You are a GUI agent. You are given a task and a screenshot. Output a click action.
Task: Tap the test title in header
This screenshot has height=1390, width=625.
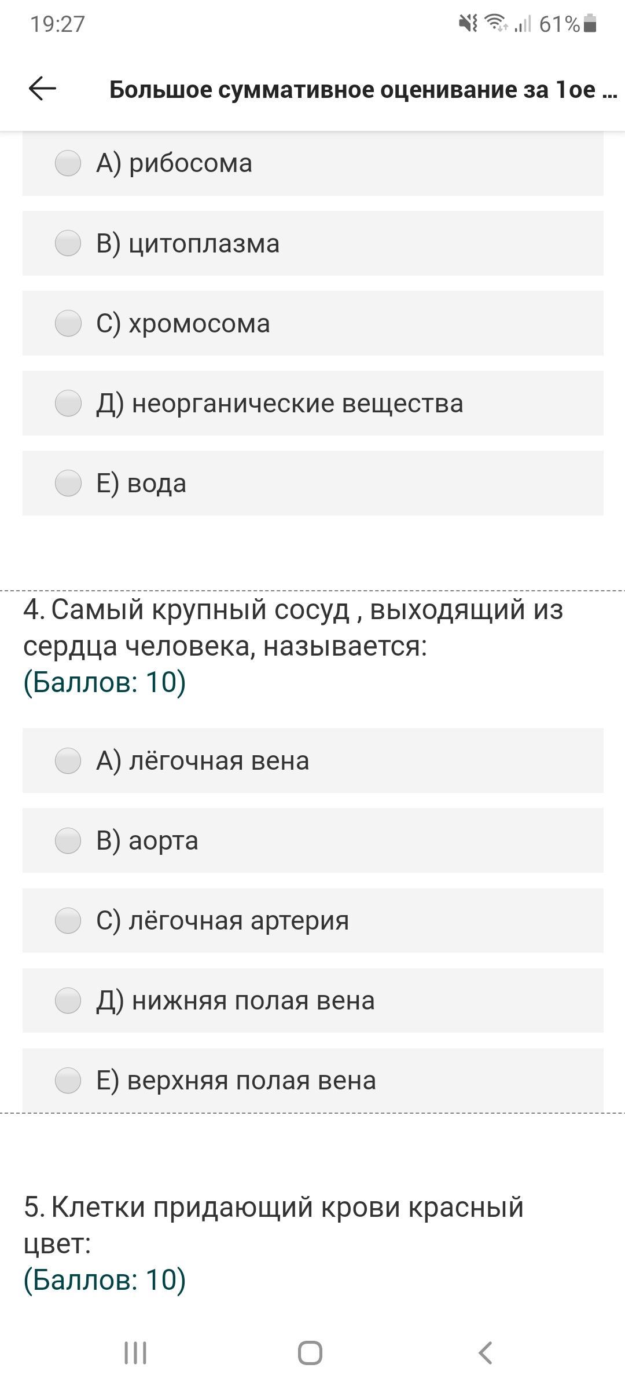point(363,90)
